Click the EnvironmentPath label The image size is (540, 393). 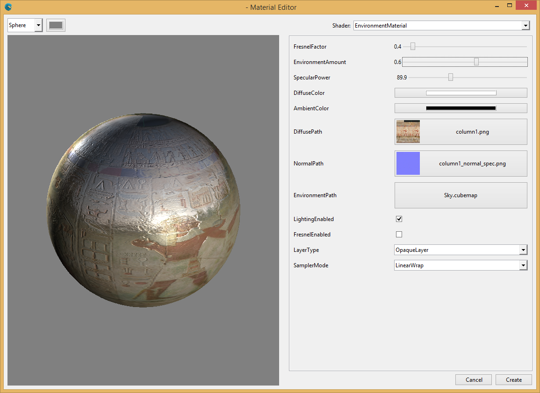pyautogui.click(x=315, y=195)
